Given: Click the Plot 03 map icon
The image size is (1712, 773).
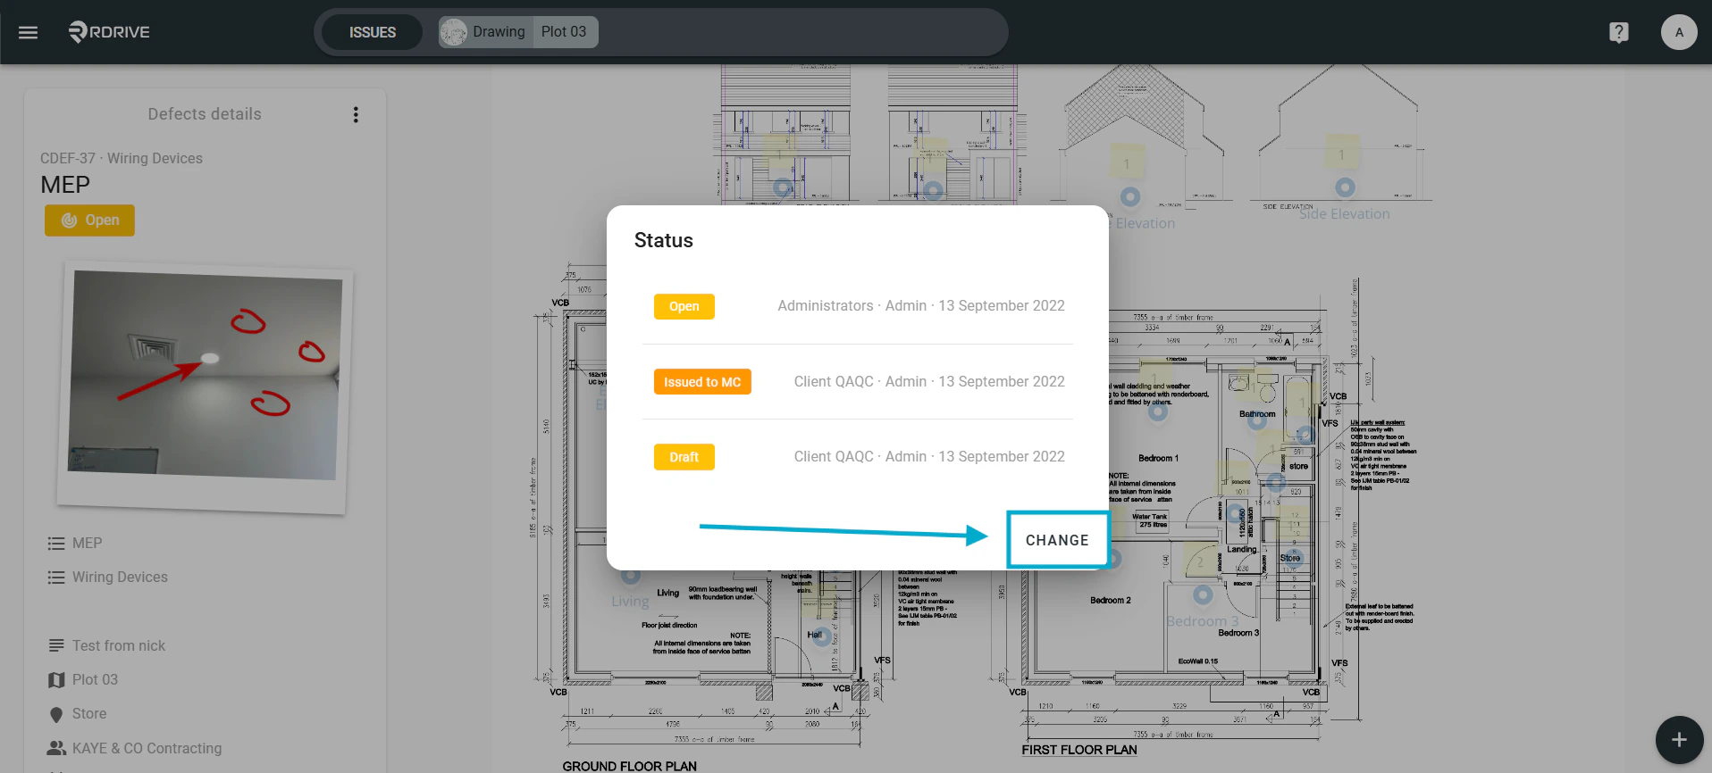Looking at the screenshot, I should (56, 680).
